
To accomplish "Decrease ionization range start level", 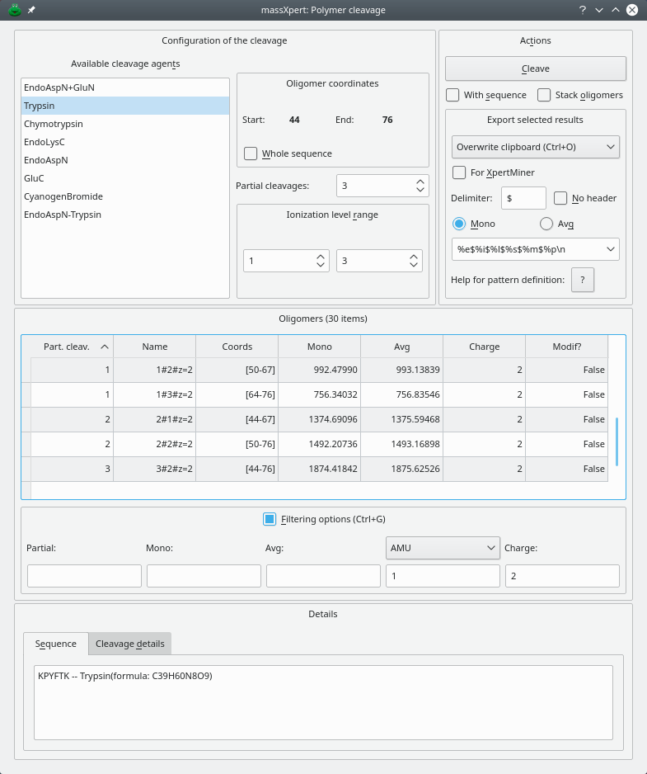I will click(321, 265).
